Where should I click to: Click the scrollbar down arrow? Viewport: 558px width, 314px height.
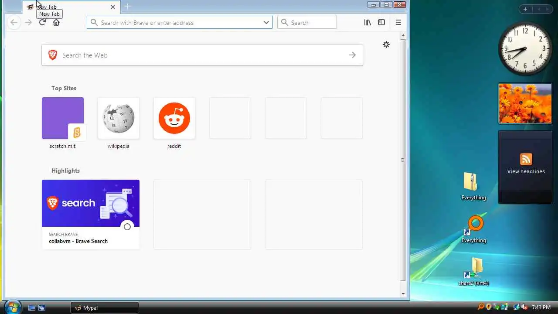pyautogui.click(x=403, y=294)
